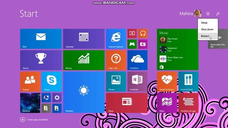Open the News tile

(127, 103)
